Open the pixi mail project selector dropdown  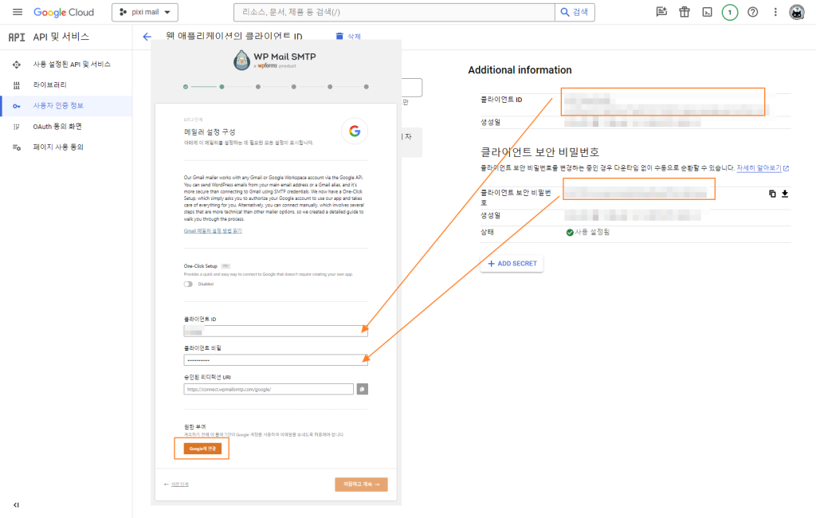coord(144,12)
